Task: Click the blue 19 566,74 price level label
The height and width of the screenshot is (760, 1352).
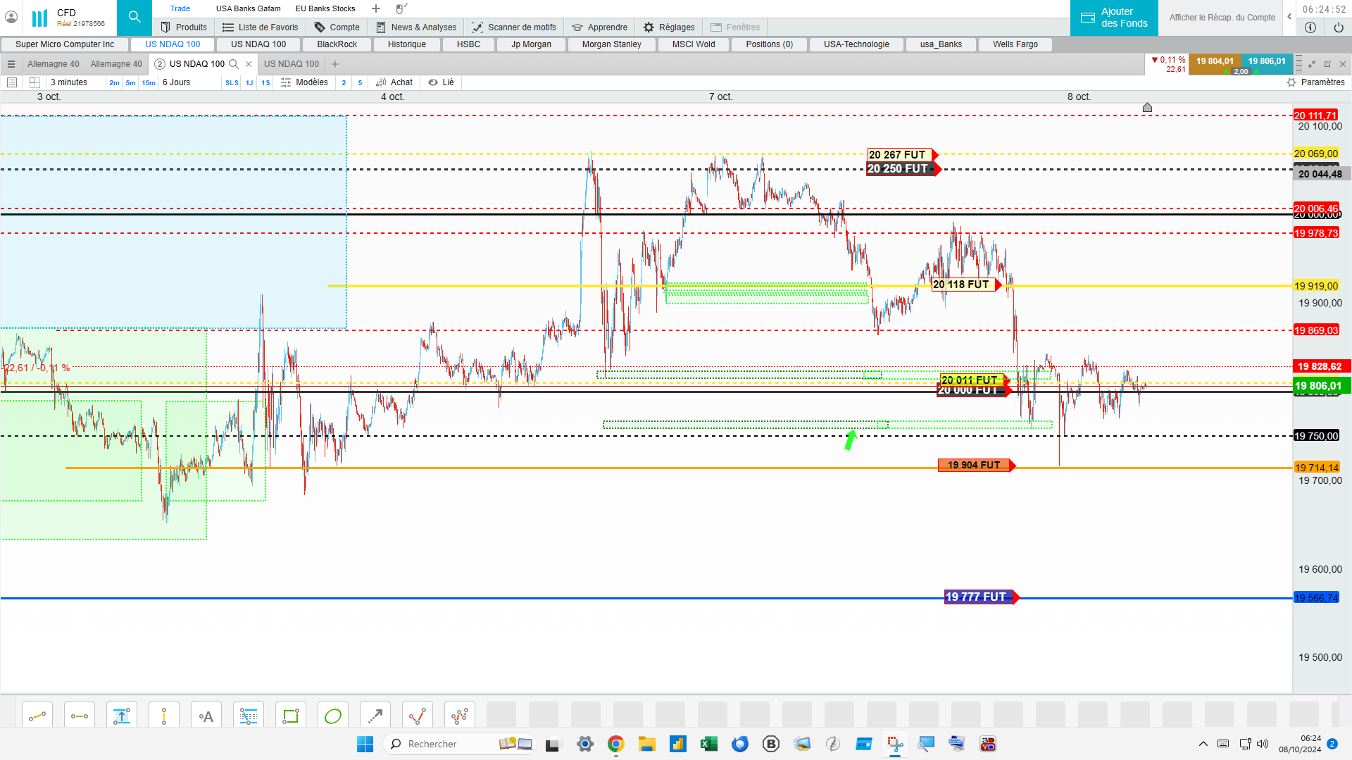Action: click(1316, 598)
